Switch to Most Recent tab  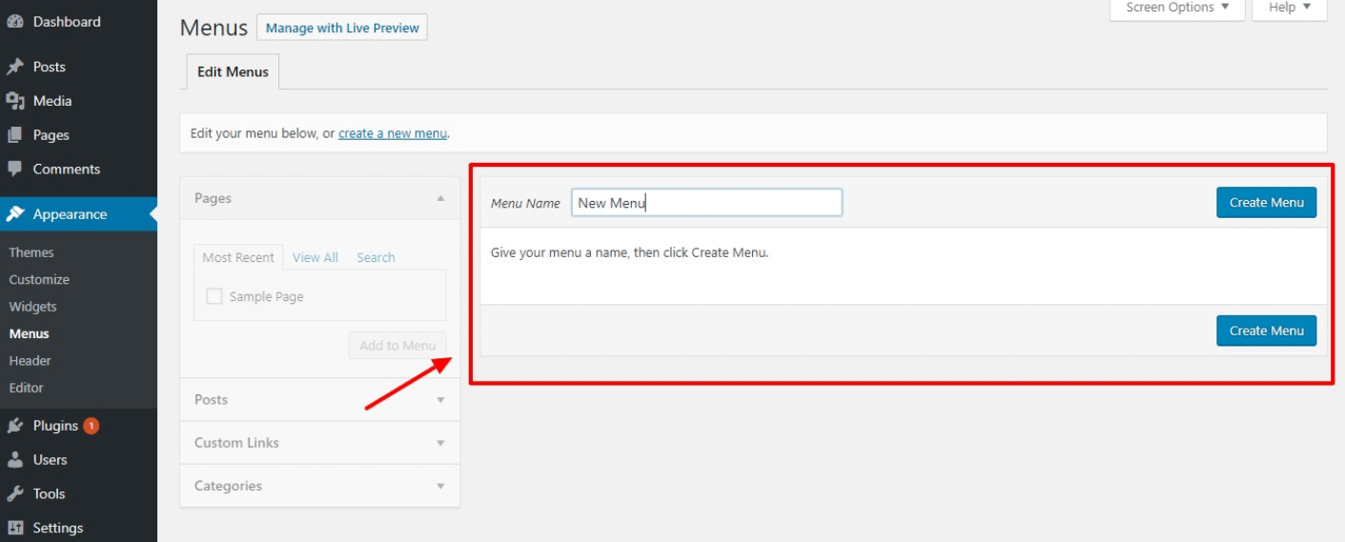238,257
